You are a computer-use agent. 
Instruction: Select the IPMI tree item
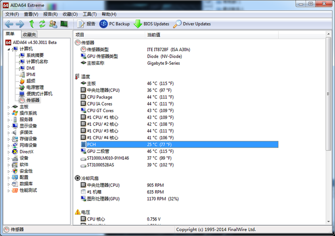(31, 74)
